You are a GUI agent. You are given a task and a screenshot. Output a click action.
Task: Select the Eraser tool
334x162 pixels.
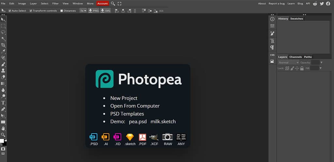3,77
